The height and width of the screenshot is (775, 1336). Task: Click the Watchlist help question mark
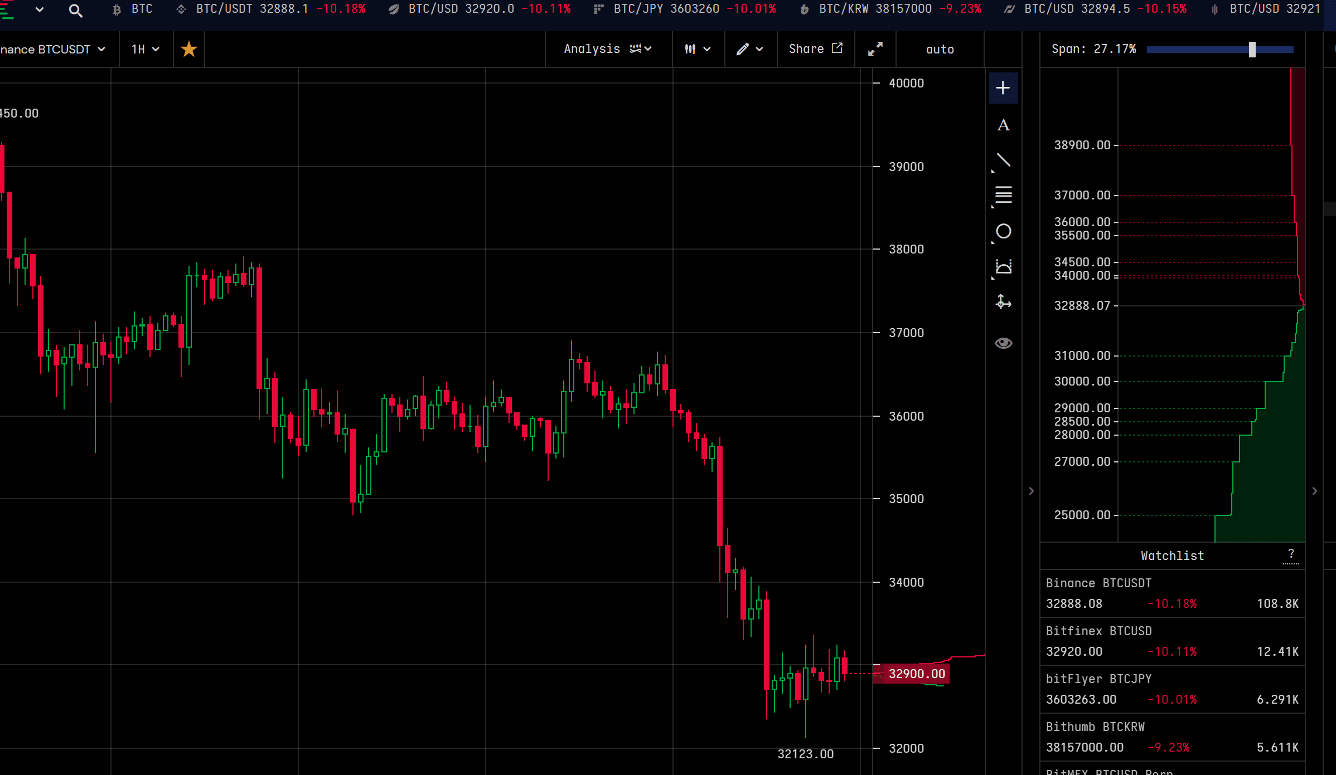(x=1290, y=553)
